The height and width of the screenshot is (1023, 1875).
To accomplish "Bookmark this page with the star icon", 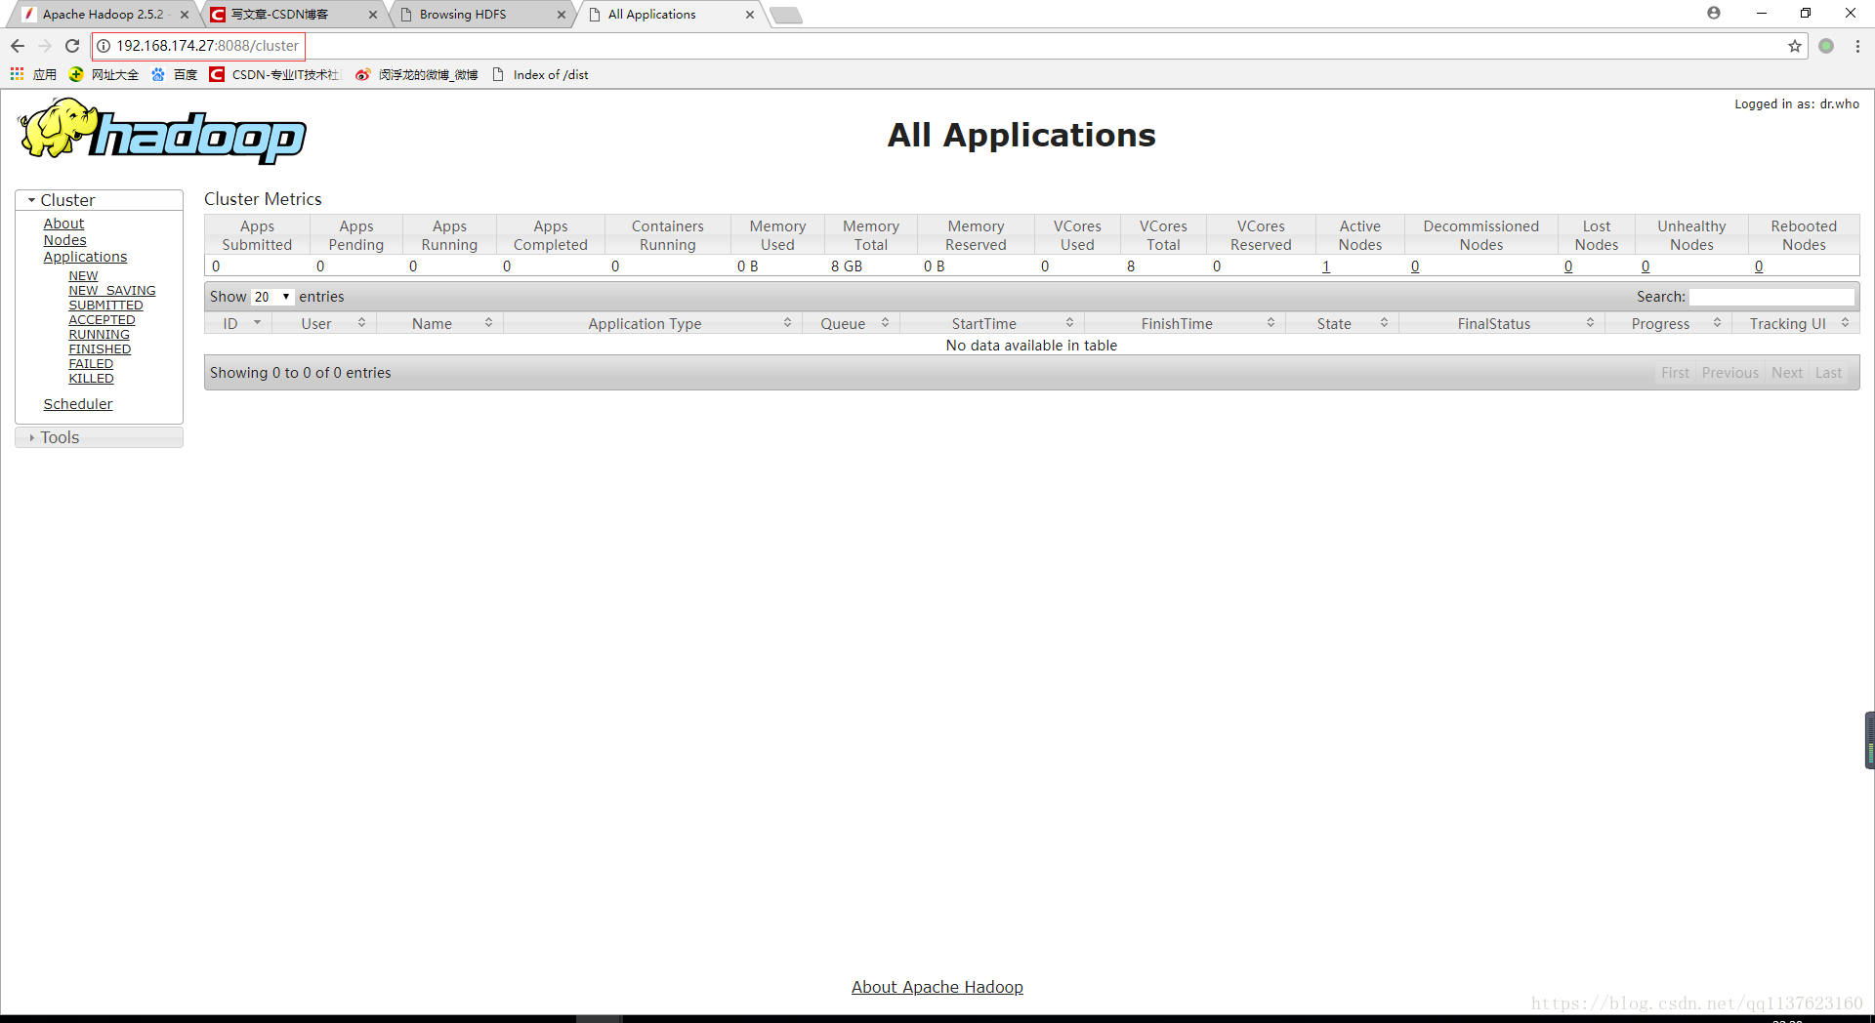I will tap(1795, 46).
